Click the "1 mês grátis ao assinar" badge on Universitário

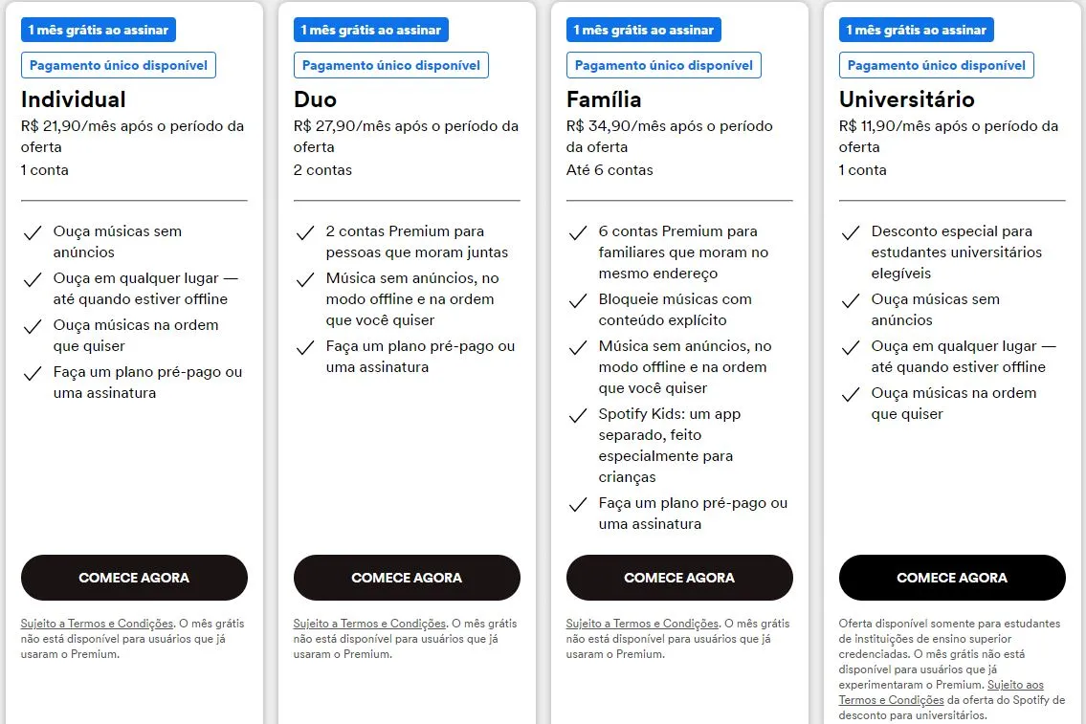click(916, 30)
